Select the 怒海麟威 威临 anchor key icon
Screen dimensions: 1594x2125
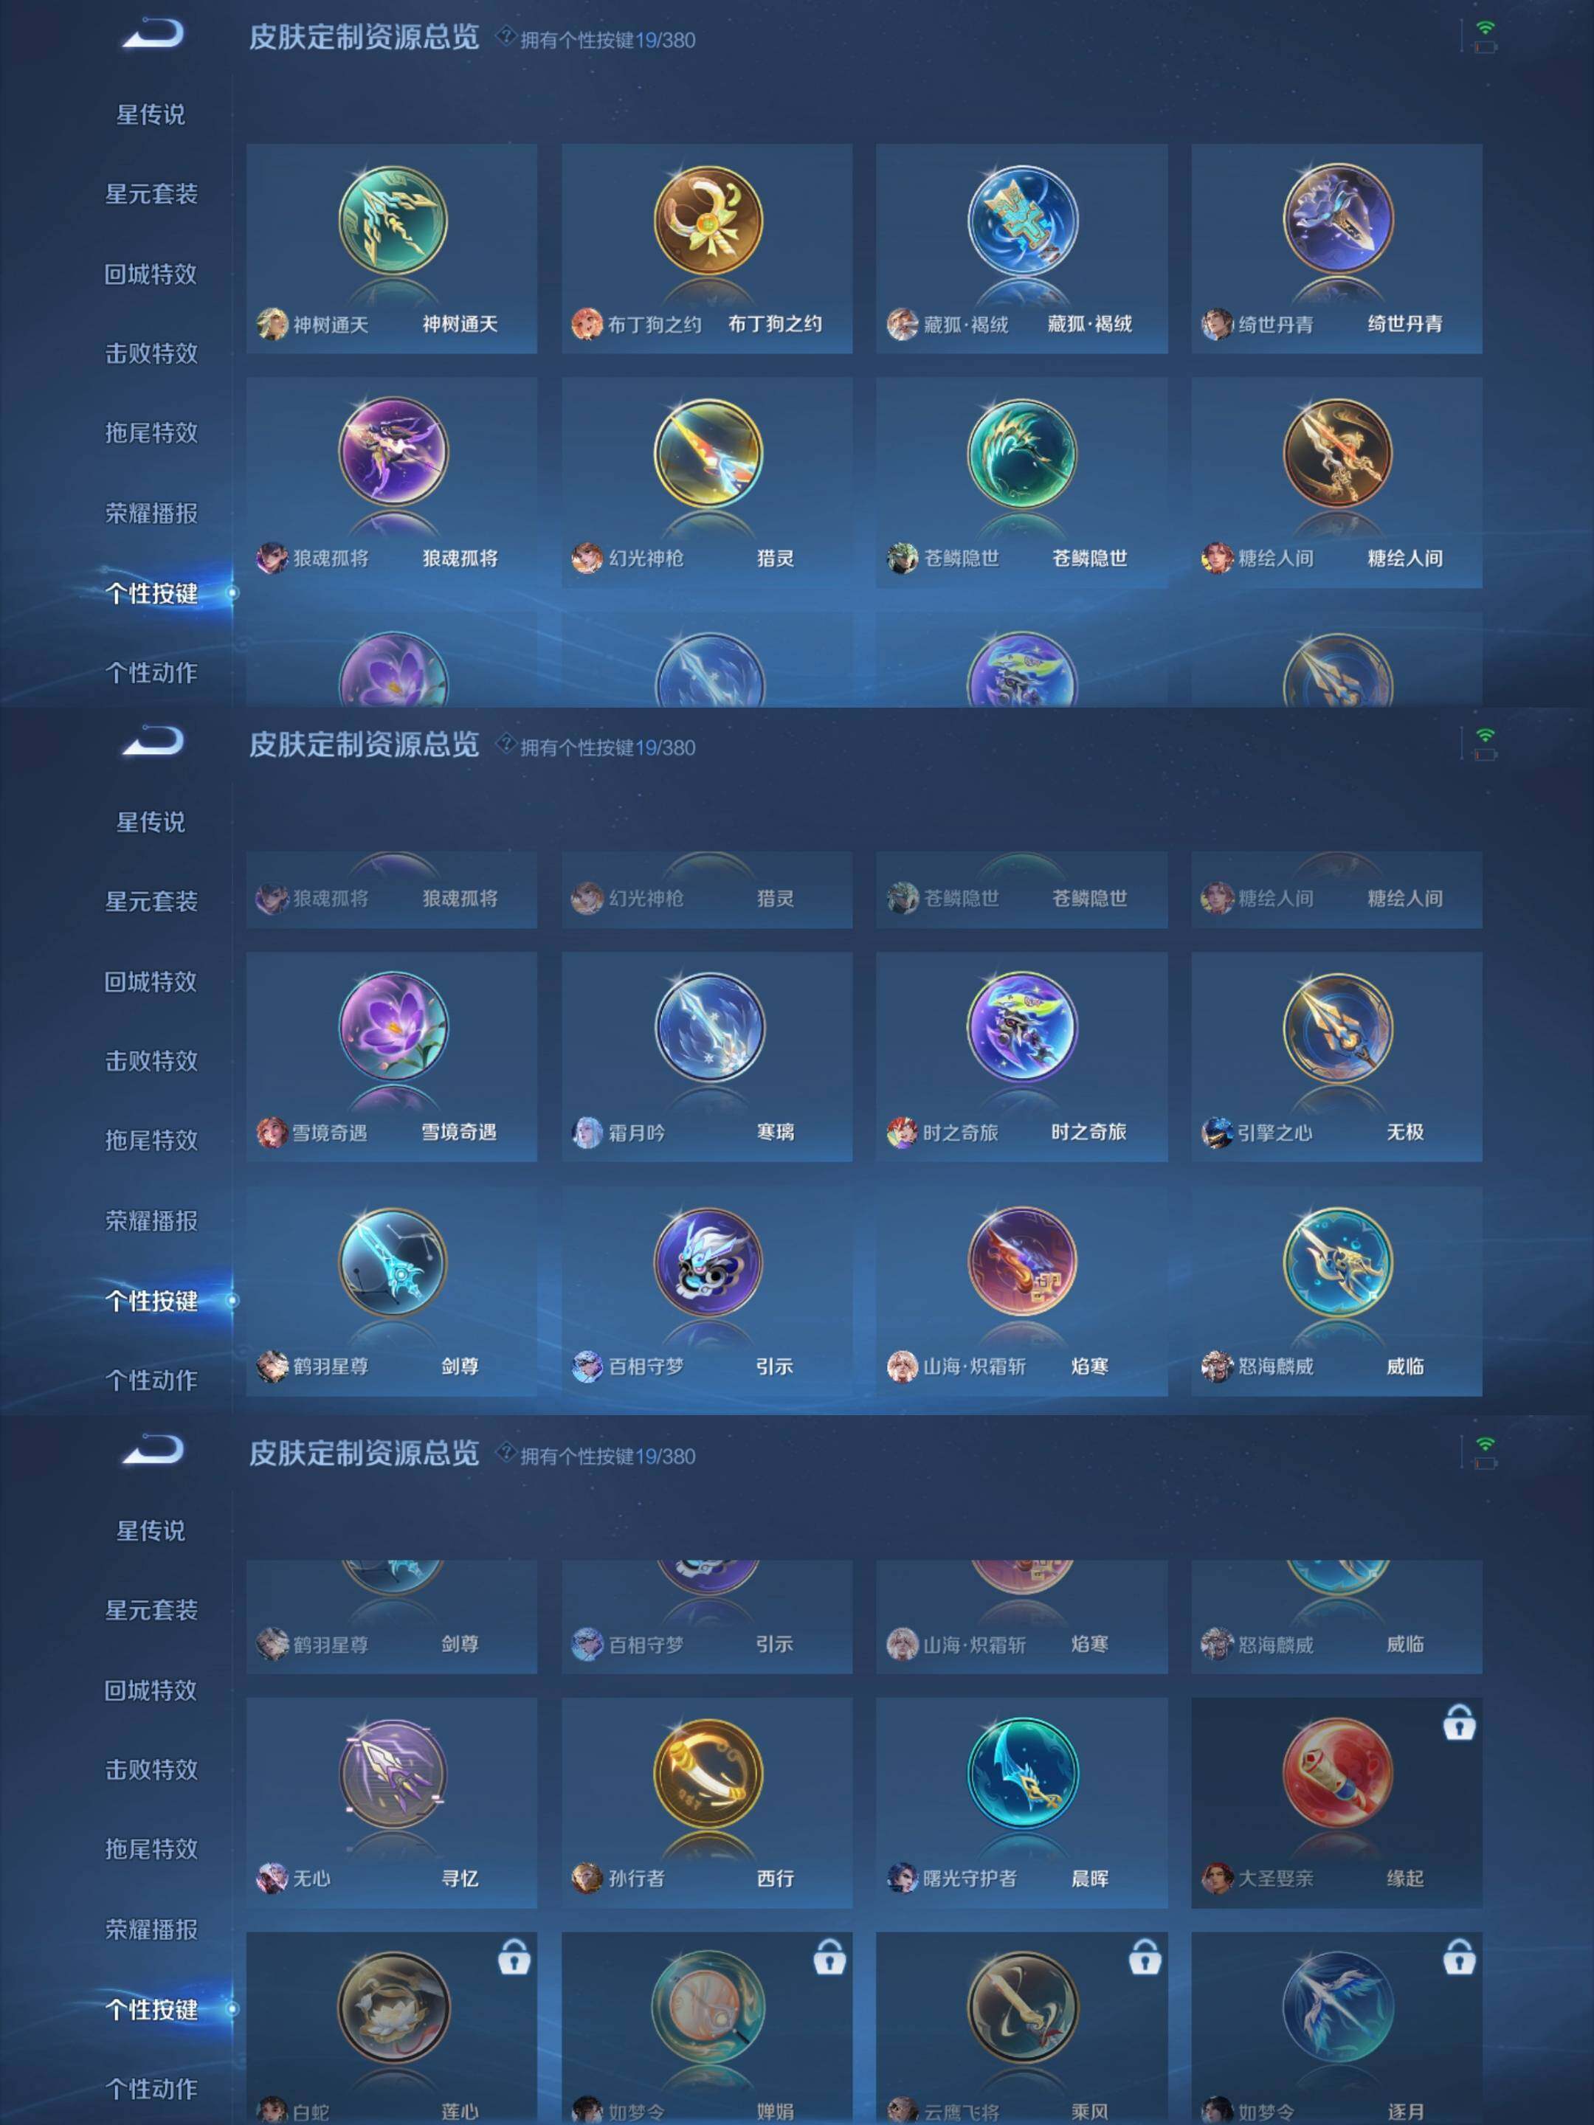pos(1337,1262)
